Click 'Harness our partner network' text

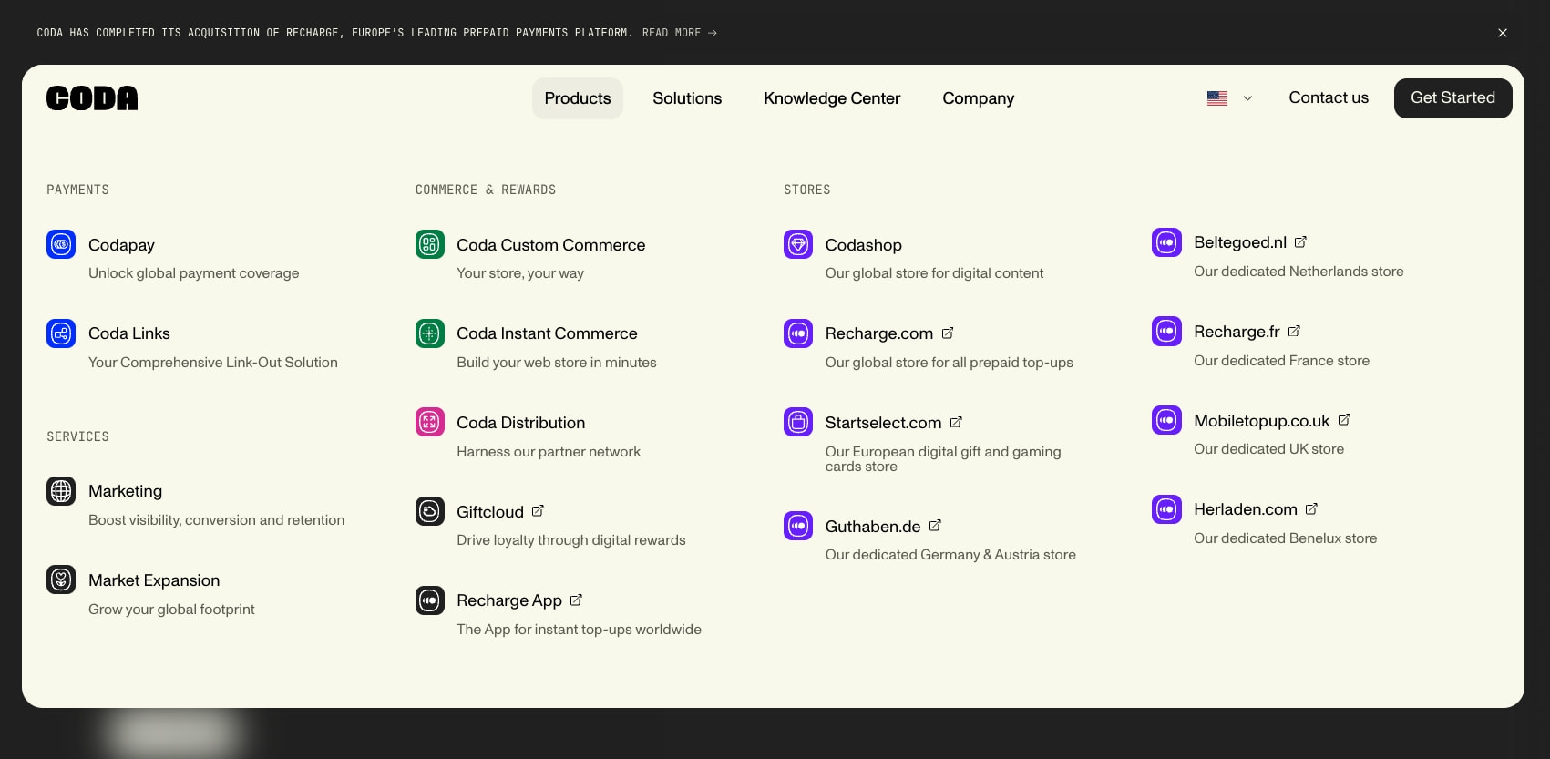[549, 452]
